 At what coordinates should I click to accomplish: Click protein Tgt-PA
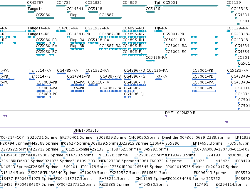pyautogui.click(x=158, y=79)
